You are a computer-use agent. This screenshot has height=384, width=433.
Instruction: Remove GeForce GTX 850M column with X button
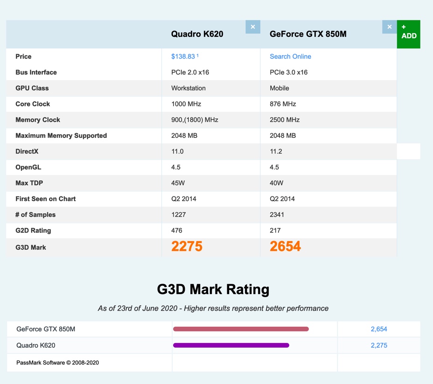[x=389, y=27]
